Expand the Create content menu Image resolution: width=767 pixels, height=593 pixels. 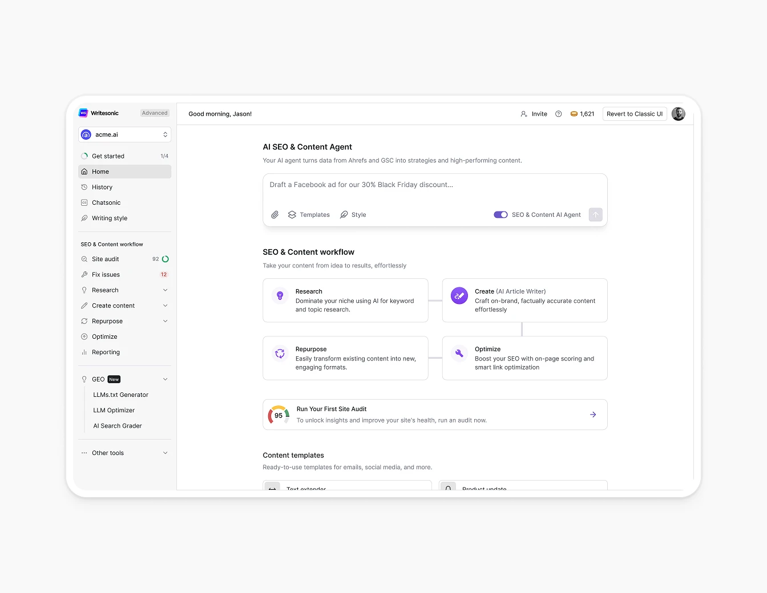tap(113, 306)
